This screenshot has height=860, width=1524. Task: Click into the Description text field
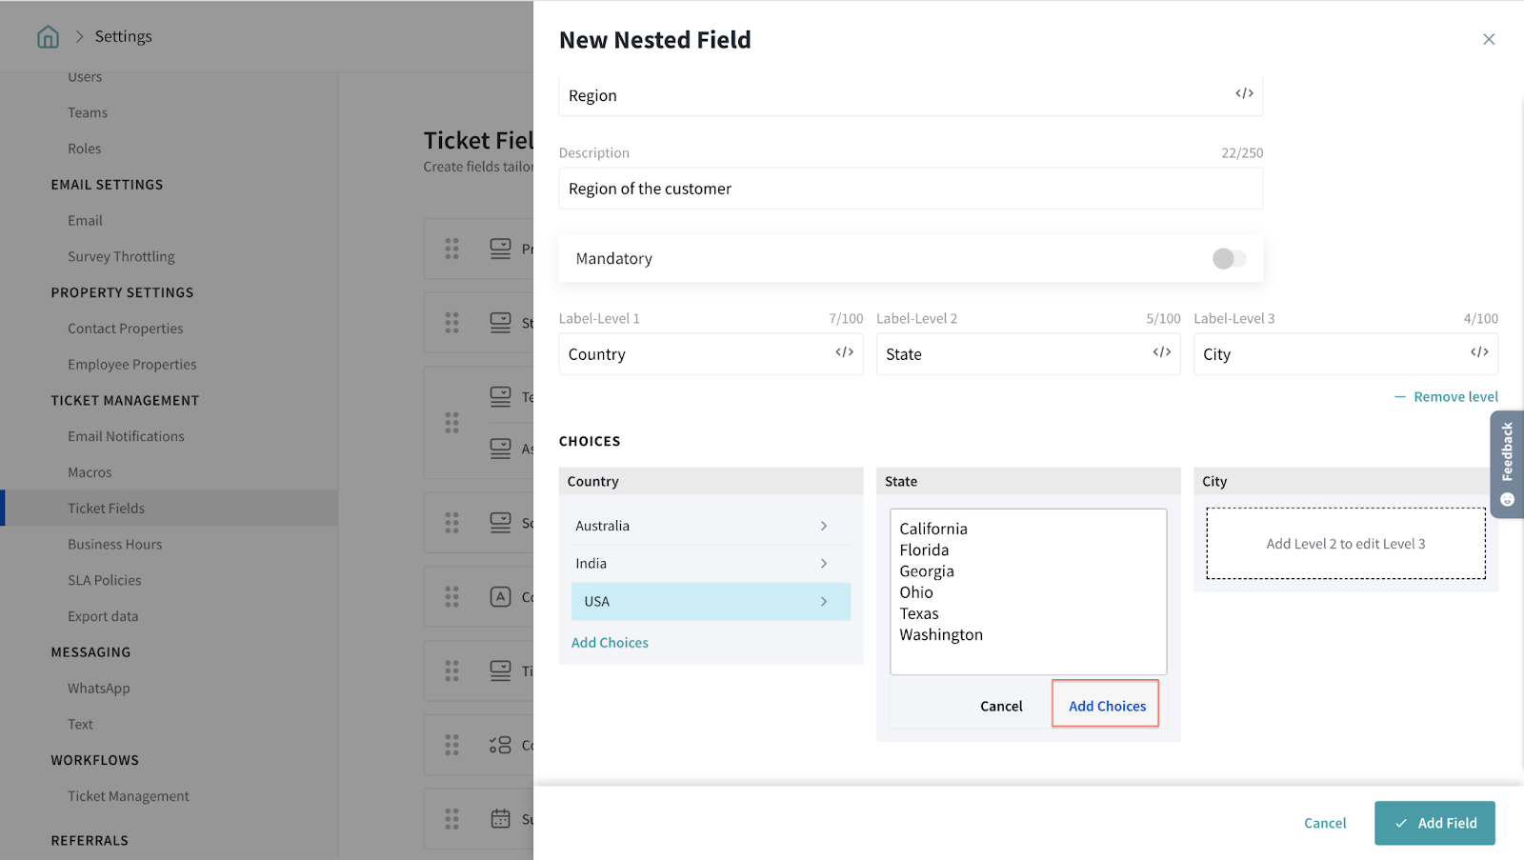pos(910,189)
